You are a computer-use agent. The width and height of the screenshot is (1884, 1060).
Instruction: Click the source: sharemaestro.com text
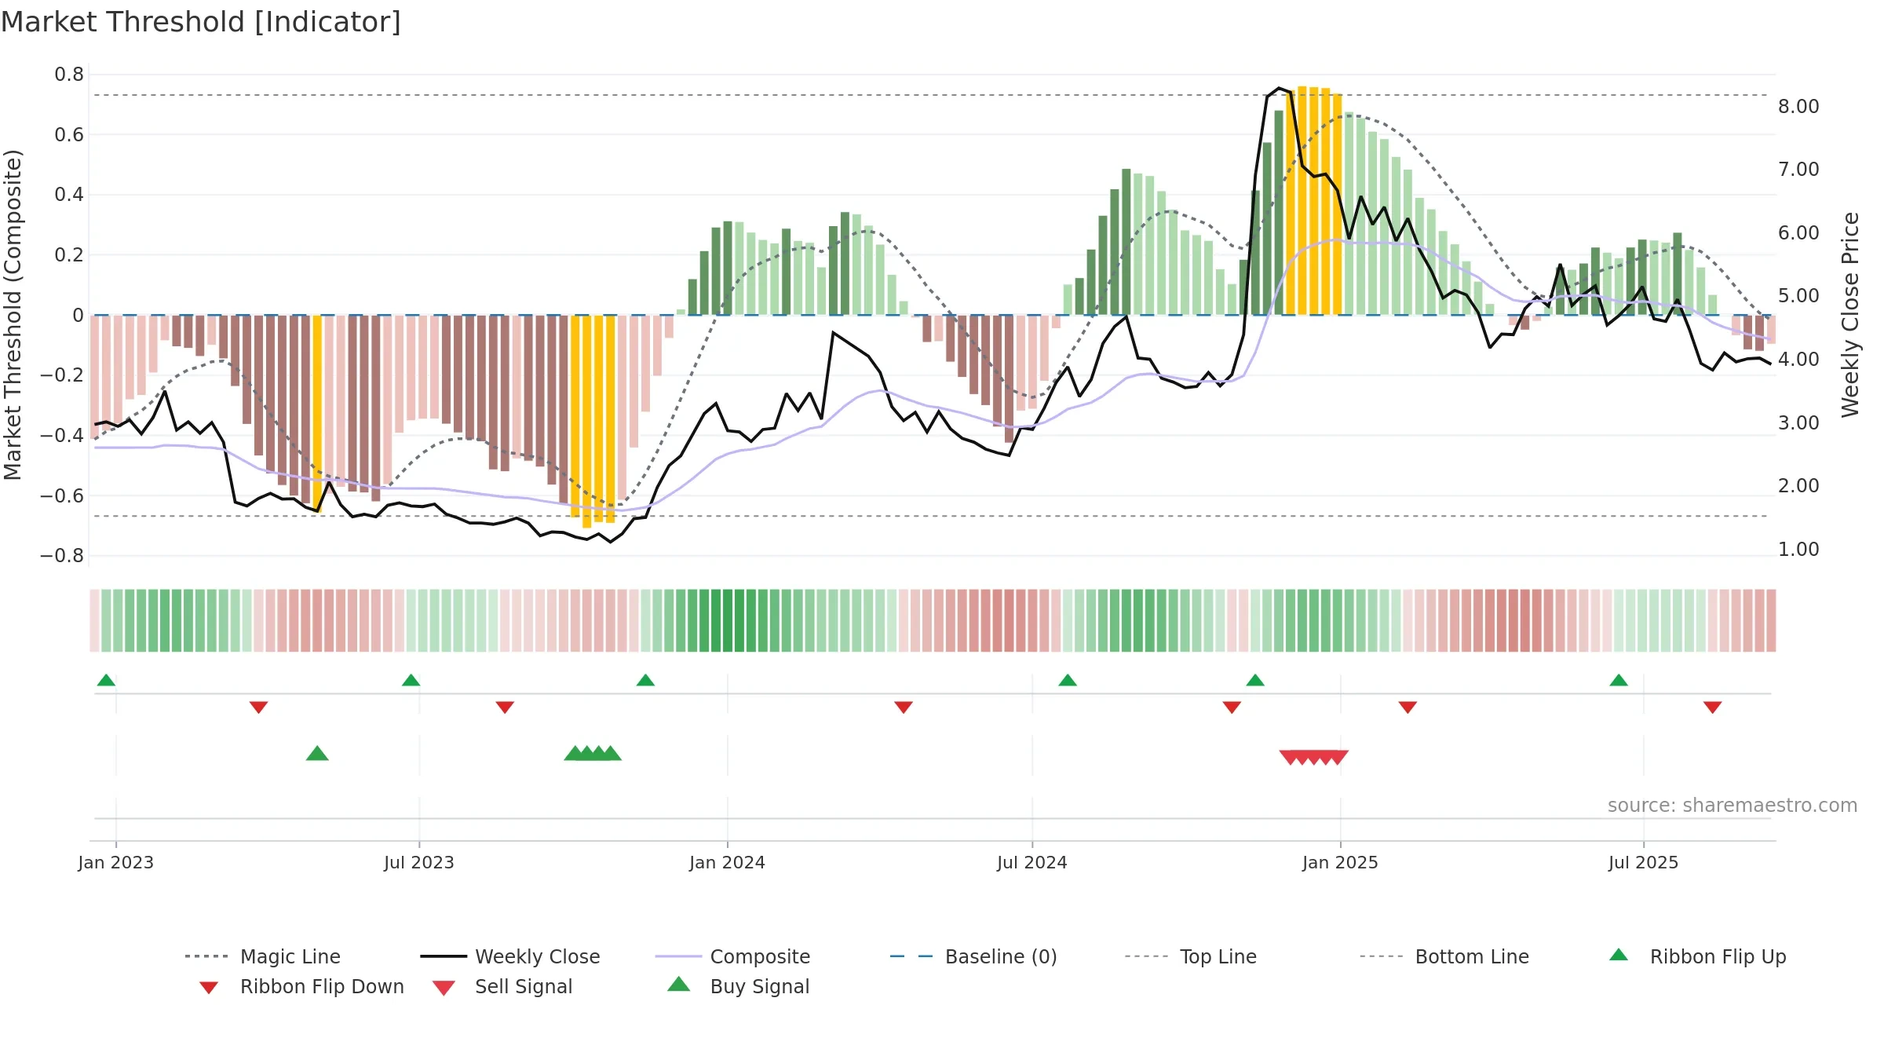pos(1732,806)
